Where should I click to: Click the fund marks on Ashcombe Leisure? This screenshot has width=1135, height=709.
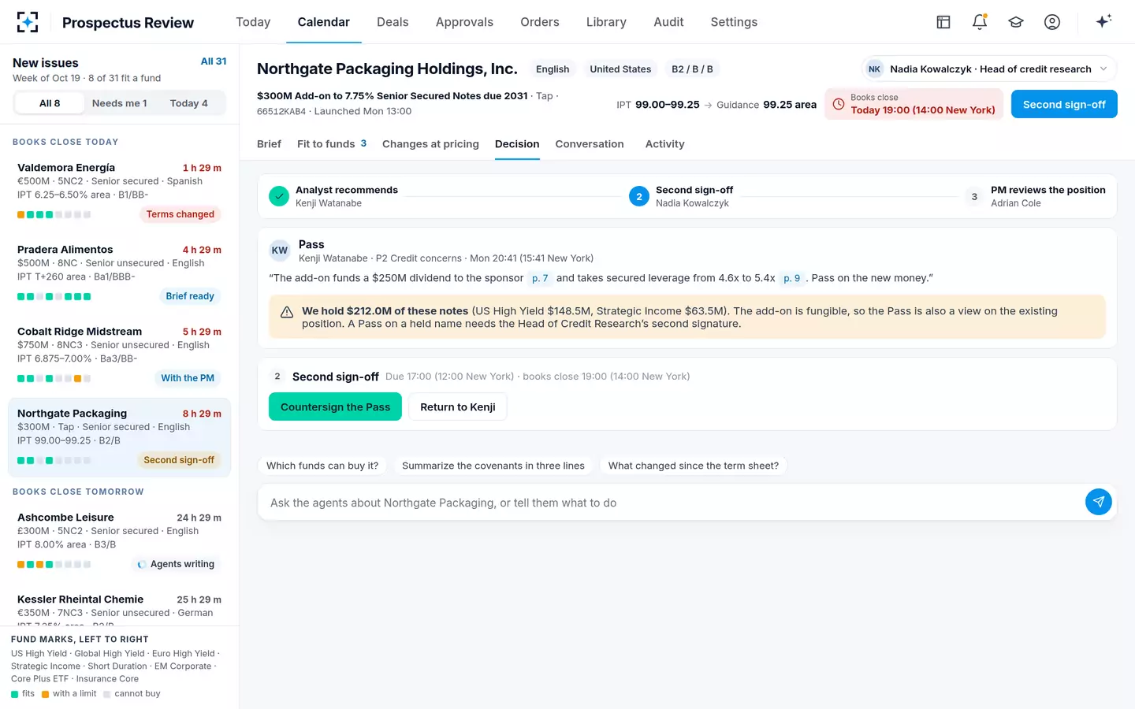click(x=54, y=565)
